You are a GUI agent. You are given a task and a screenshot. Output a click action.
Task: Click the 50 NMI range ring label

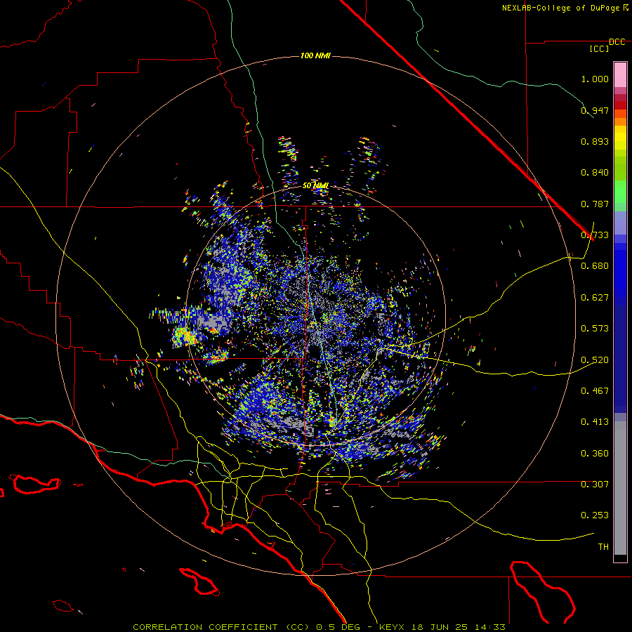(x=315, y=185)
